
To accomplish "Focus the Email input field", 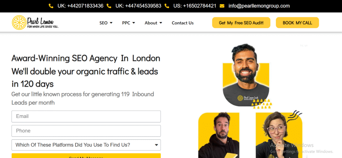I will click(x=86, y=116).
